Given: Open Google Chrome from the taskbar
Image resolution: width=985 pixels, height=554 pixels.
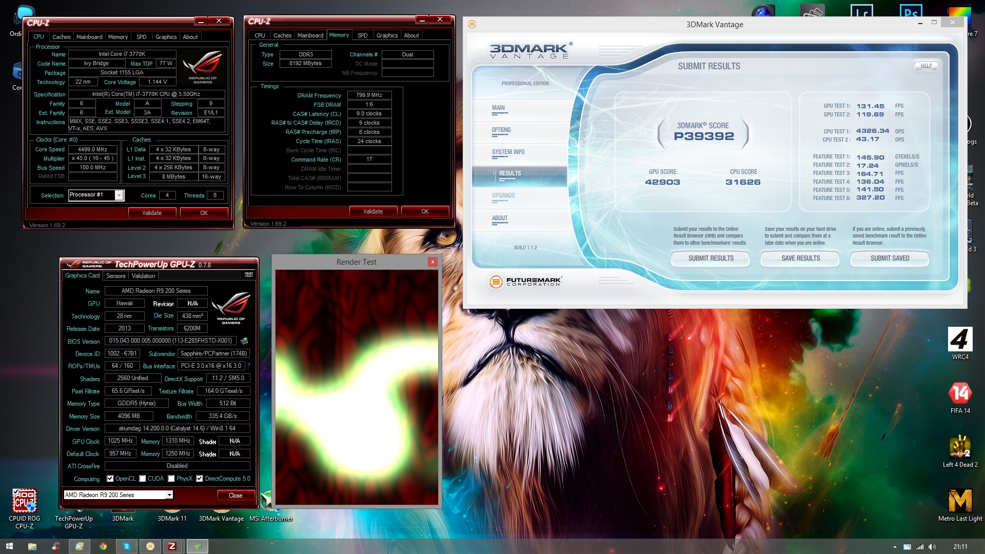Looking at the screenshot, I should [103, 546].
